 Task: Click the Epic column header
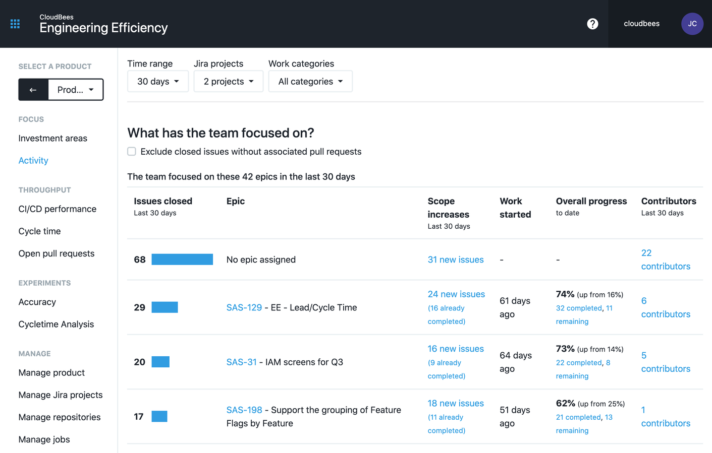tap(236, 201)
